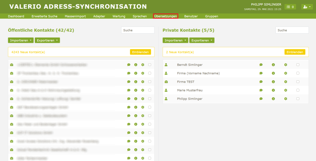Tick the Philipp Simlinger row checkbox
The image size is (316, 161).
point(298,98)
